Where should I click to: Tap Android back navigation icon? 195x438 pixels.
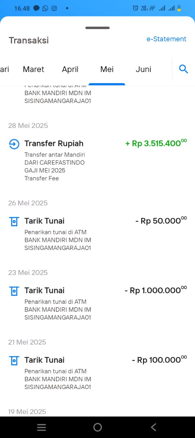pyautogui.click(x=153, y=427)
